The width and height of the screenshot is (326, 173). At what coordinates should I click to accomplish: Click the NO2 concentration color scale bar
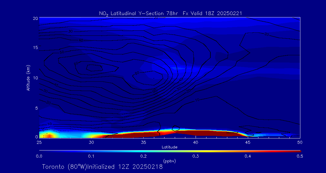click(x=170, y=151)
